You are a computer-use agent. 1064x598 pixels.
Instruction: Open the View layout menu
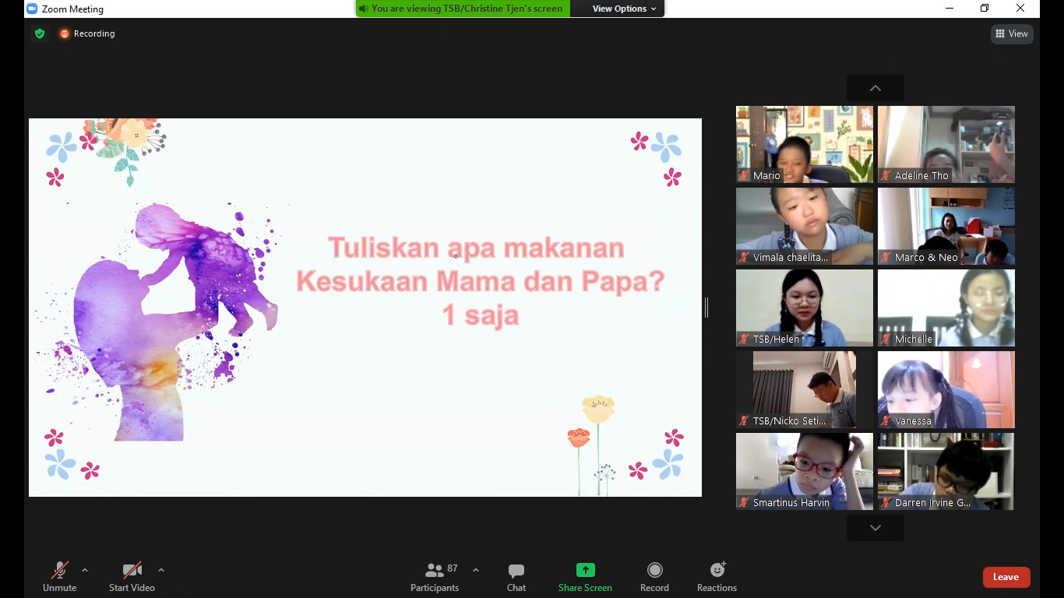1012,33
